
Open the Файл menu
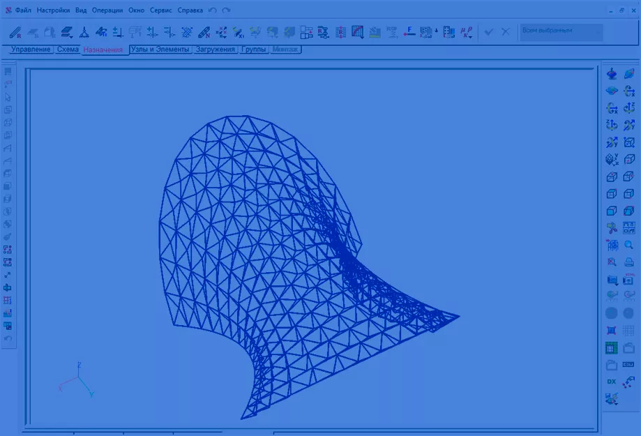(x=23, y=10)
